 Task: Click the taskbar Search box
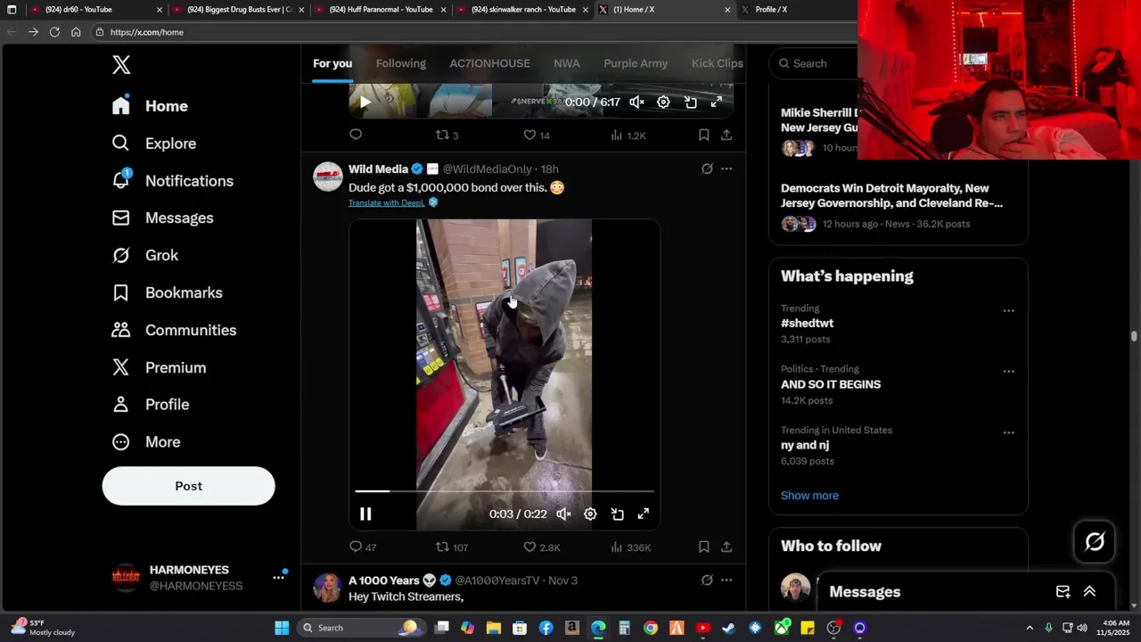[x=364, y=628]
